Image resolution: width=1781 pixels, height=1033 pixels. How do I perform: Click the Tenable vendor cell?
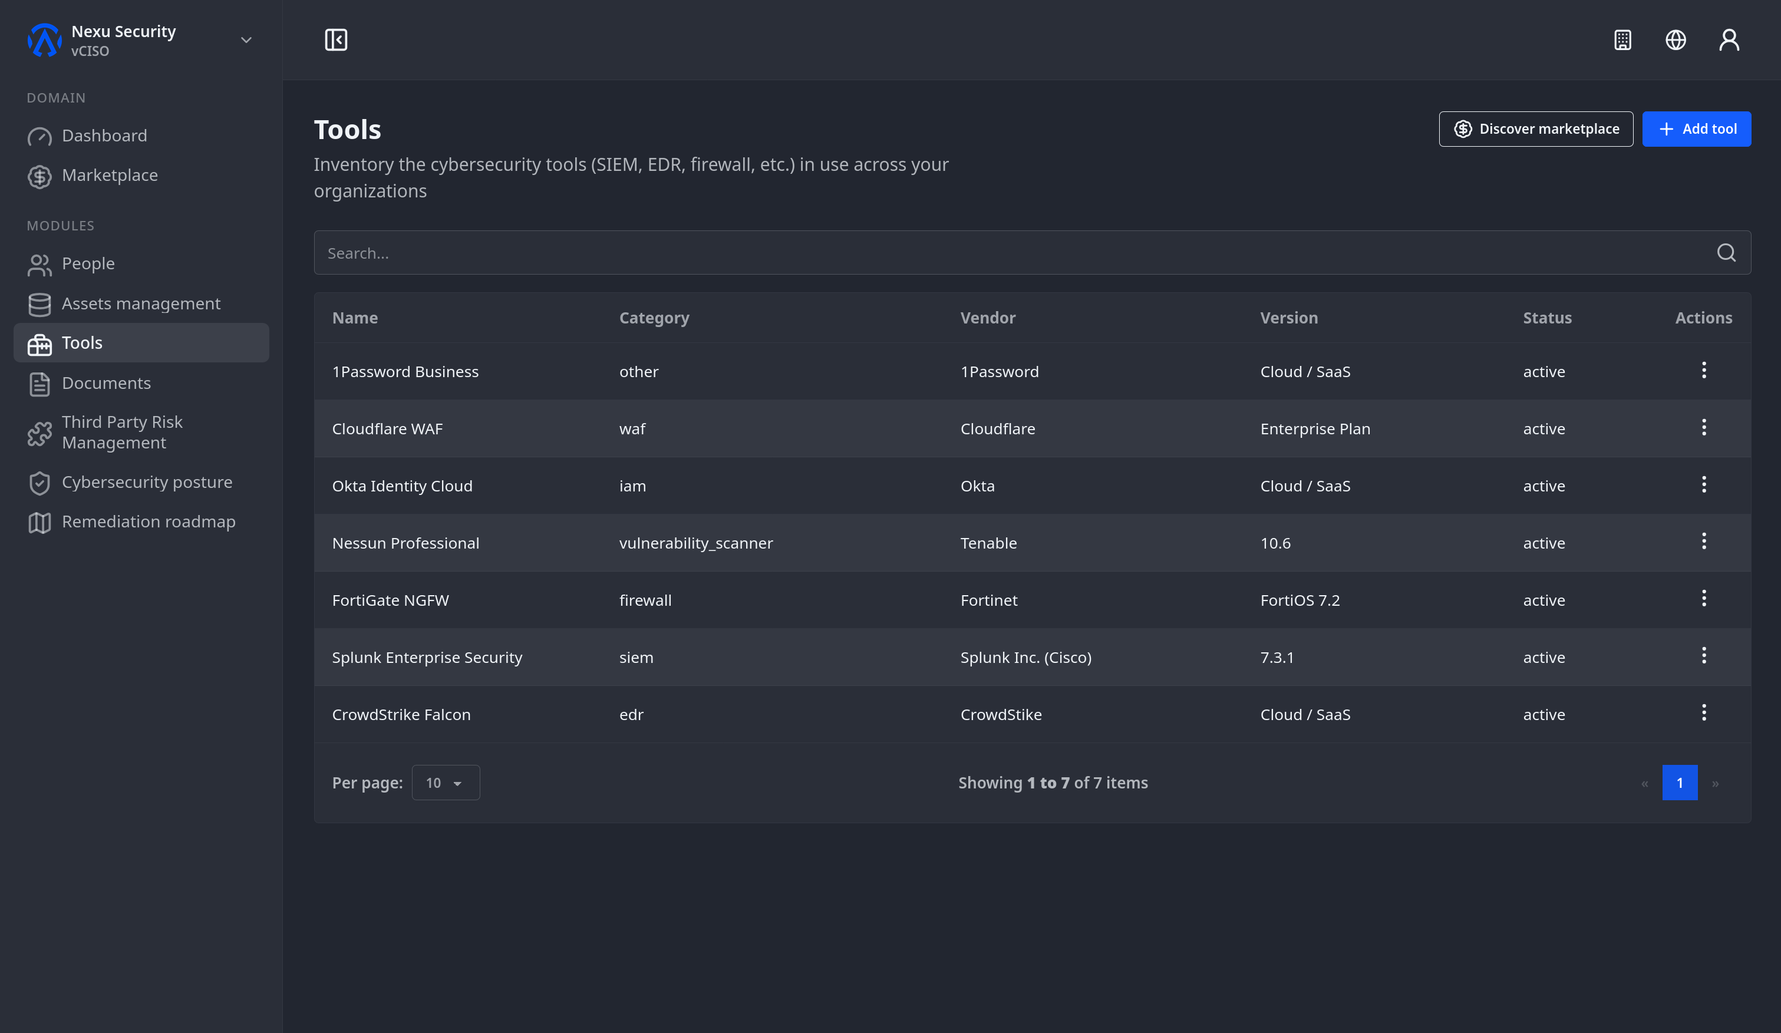[x=989, y=543]
